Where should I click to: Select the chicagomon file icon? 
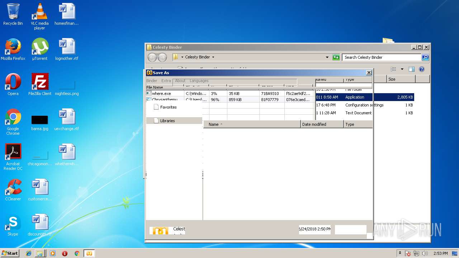pyautogui.click(x=39, y=158)
